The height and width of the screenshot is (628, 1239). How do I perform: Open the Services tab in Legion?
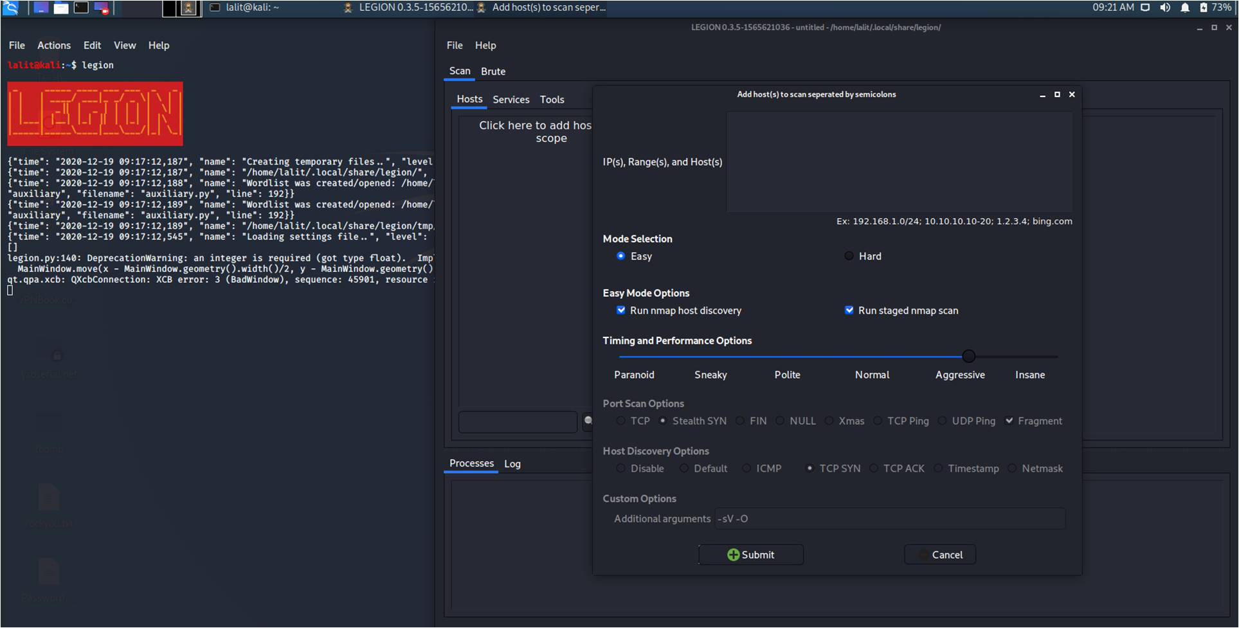pos(511,100)
